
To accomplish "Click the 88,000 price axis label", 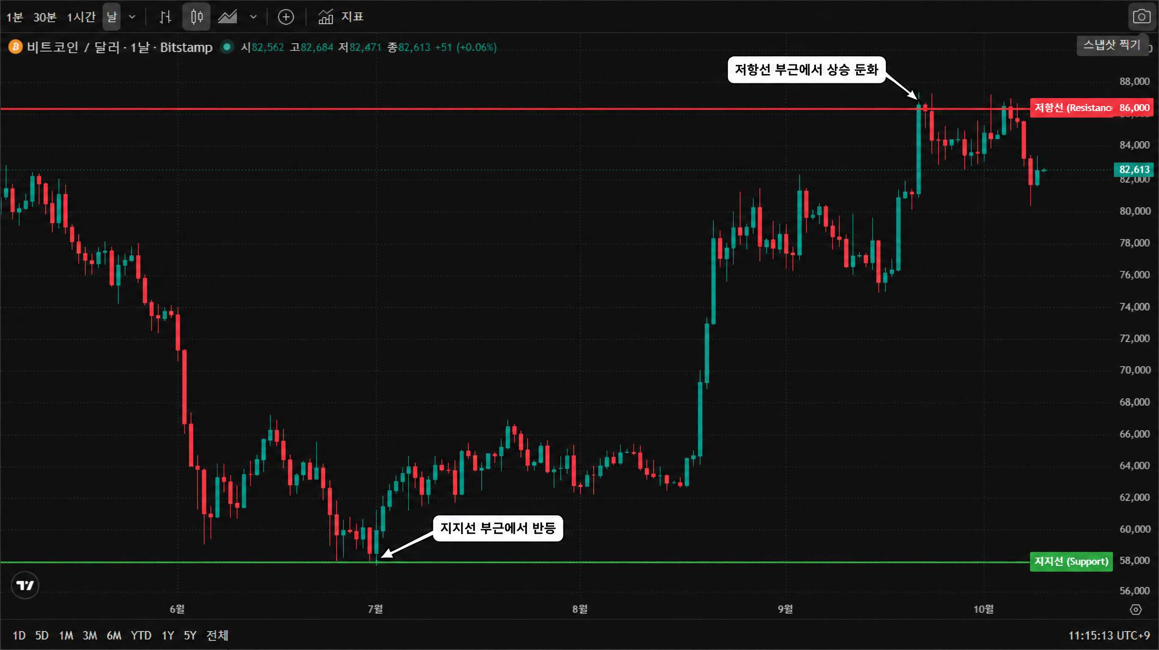I will 1134,81.
